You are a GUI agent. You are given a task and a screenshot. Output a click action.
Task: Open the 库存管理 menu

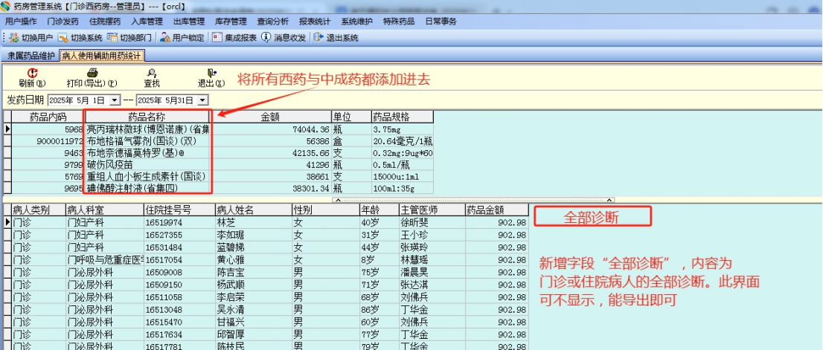[231, 22]
